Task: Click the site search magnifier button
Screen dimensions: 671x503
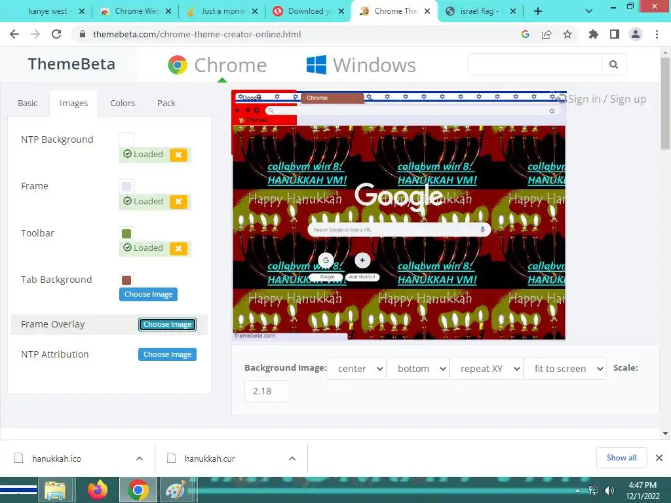Action: pyautogui.click(x=613, y=65)
